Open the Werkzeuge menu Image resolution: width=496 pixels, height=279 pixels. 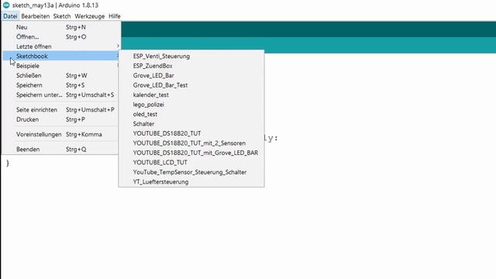[x=90, y=16]
